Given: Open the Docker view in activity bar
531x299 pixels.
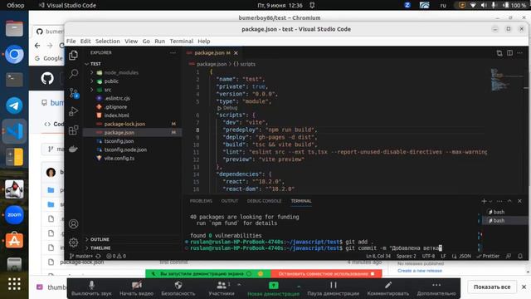Looking at the screenshot, I should coord(74,149).
